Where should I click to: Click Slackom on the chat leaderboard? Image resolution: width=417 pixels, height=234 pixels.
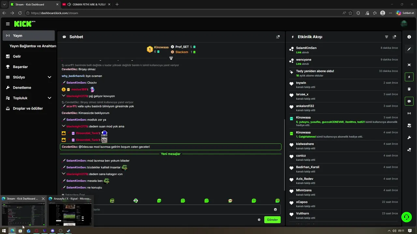coord(182,52)
